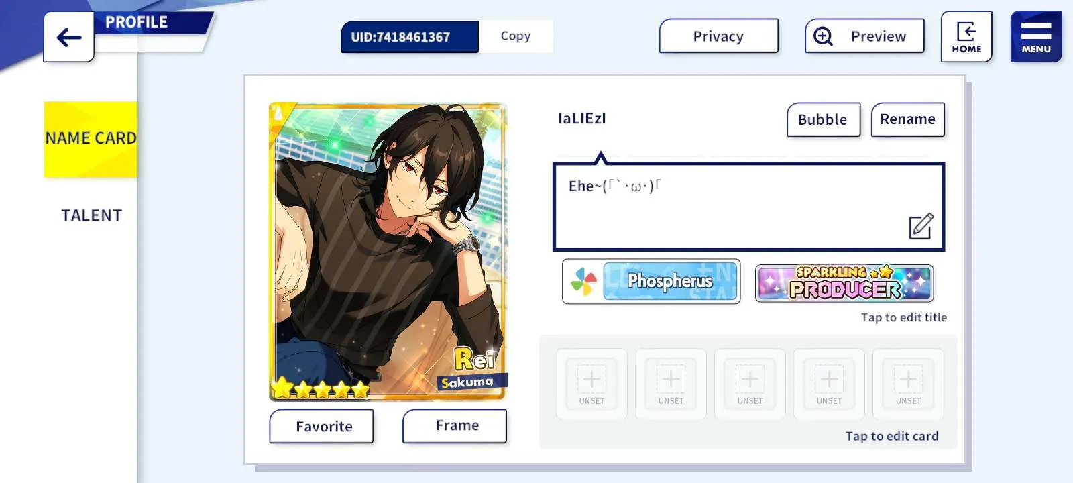Switch to the TALENT tab
Image resolution: width=1073 pixels, height=483 pixels.
[x=92, y=215]
